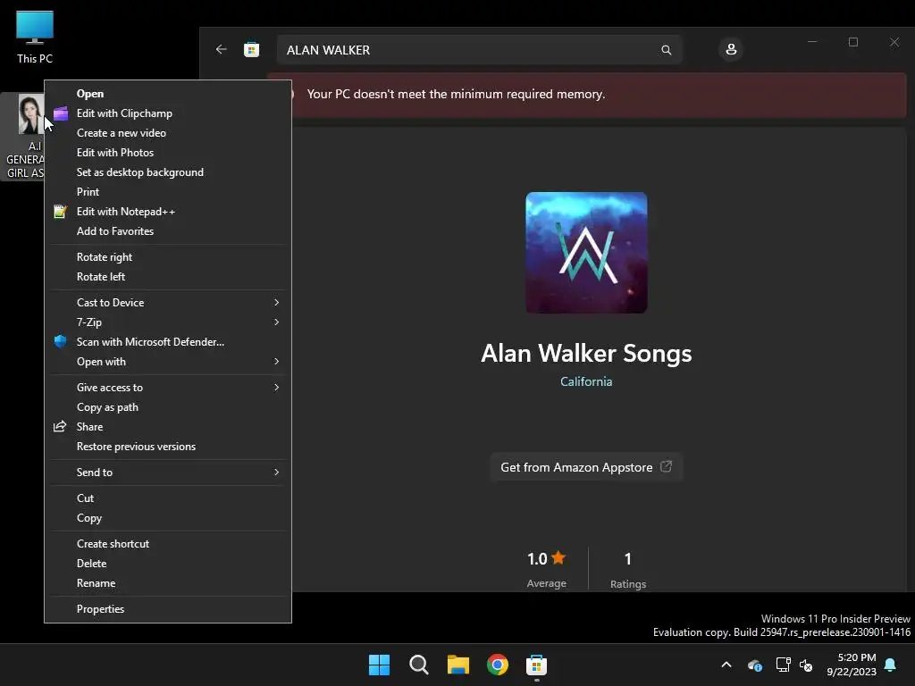Select Delete from the context menu

[x=168, y=564]
